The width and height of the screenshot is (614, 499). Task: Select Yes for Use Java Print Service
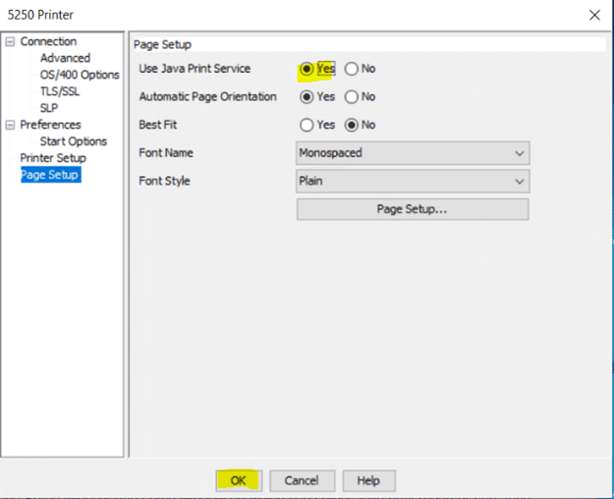coord(307,69)
